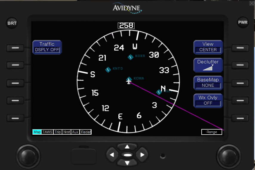This screenshot has height=170, width=255.
Task: Push the right bezel key beside Wx Ovly
Action: point(240,101)
